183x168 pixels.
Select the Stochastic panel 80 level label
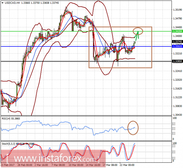(174, 146)
